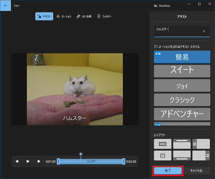The image size is (215, 179).
Task: Choose the ジョイ text style
Action: [182, 85]
